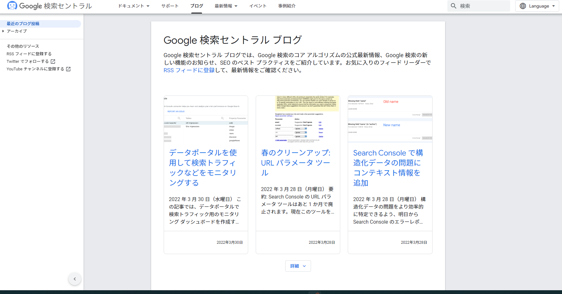Viewport: 562px width, 294px height.
Task: Click the Google 検索セントラル site title
Action: click(x=56, y=6)
